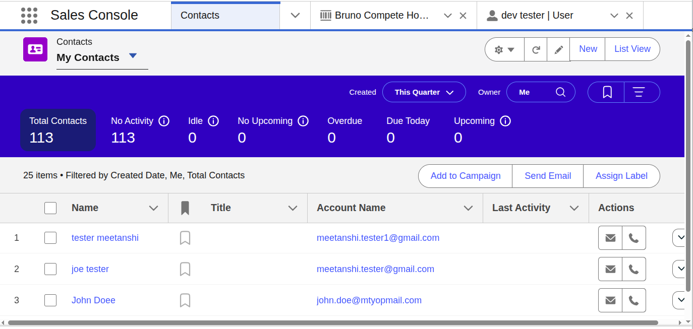The width and height of the screenshot is (693, 329).
Task: Show No Activity info tooltip icon
Action: pyautogui.click(x=164, y=121)
